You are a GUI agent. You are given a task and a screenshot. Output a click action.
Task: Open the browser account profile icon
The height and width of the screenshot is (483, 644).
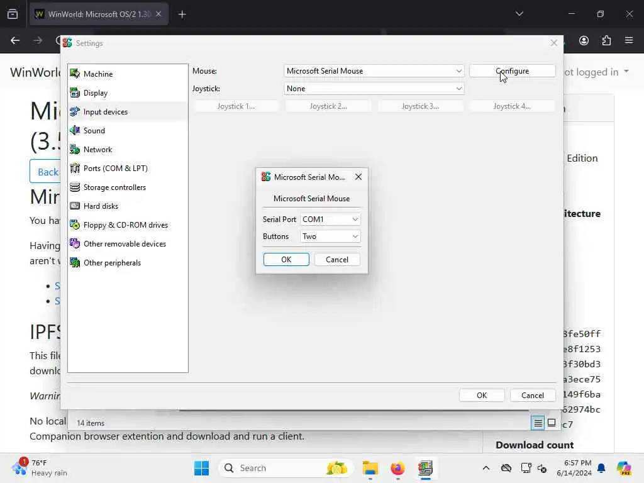pyautogui.click(x=584, y=40)
